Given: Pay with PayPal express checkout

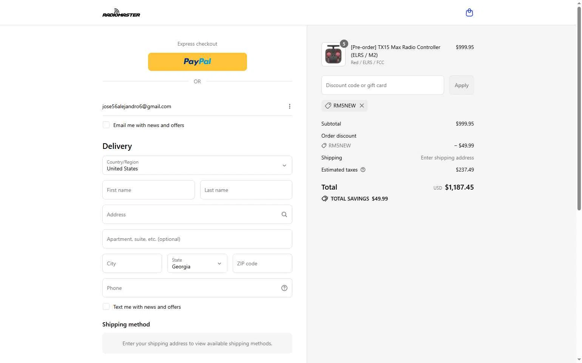Looking at the screenshot, I should 198,62.
